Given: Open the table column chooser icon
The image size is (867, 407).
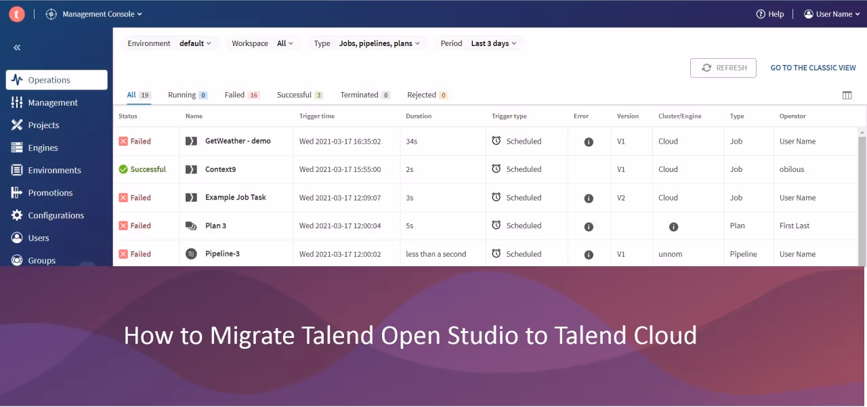Looking at the screenshot, I should click(x=847, y=95).
